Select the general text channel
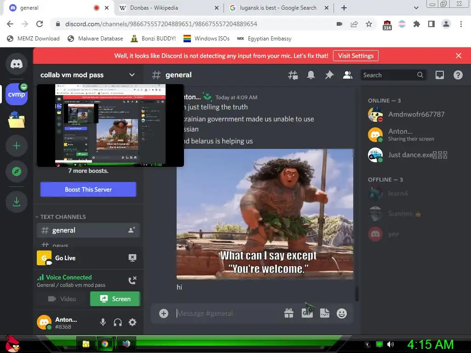Screen dimensions: 471x353 click(x=88, y=230)
